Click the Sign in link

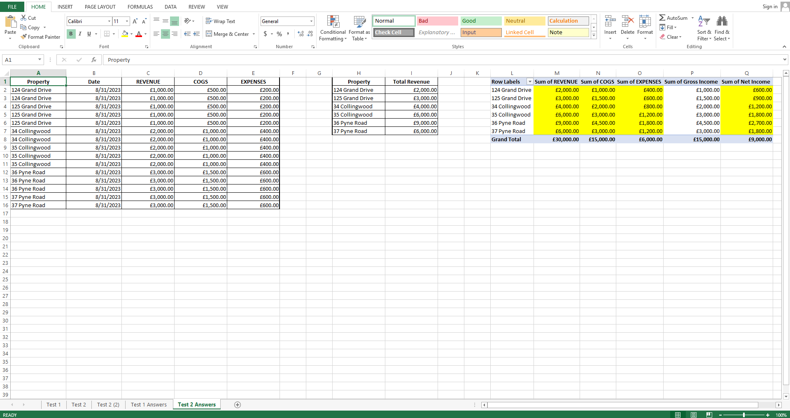[770, 6]
